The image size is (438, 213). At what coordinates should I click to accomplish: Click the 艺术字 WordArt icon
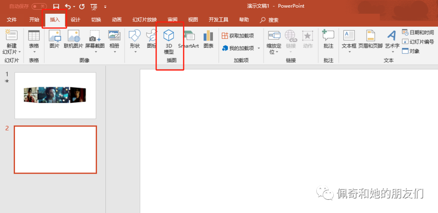(392, 35)
